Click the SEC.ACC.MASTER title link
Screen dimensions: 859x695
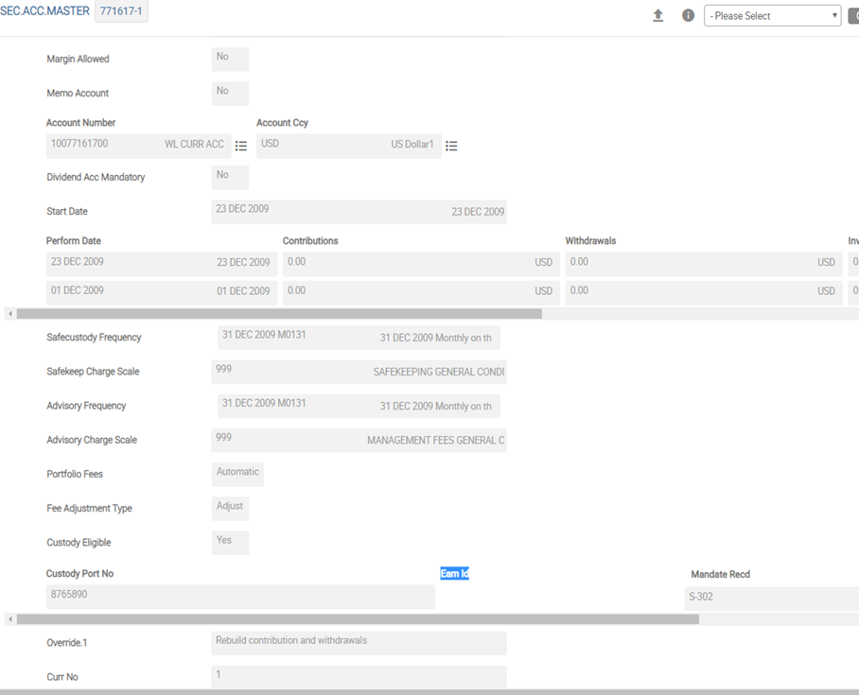pyautogui.click(x=45, y=11)
